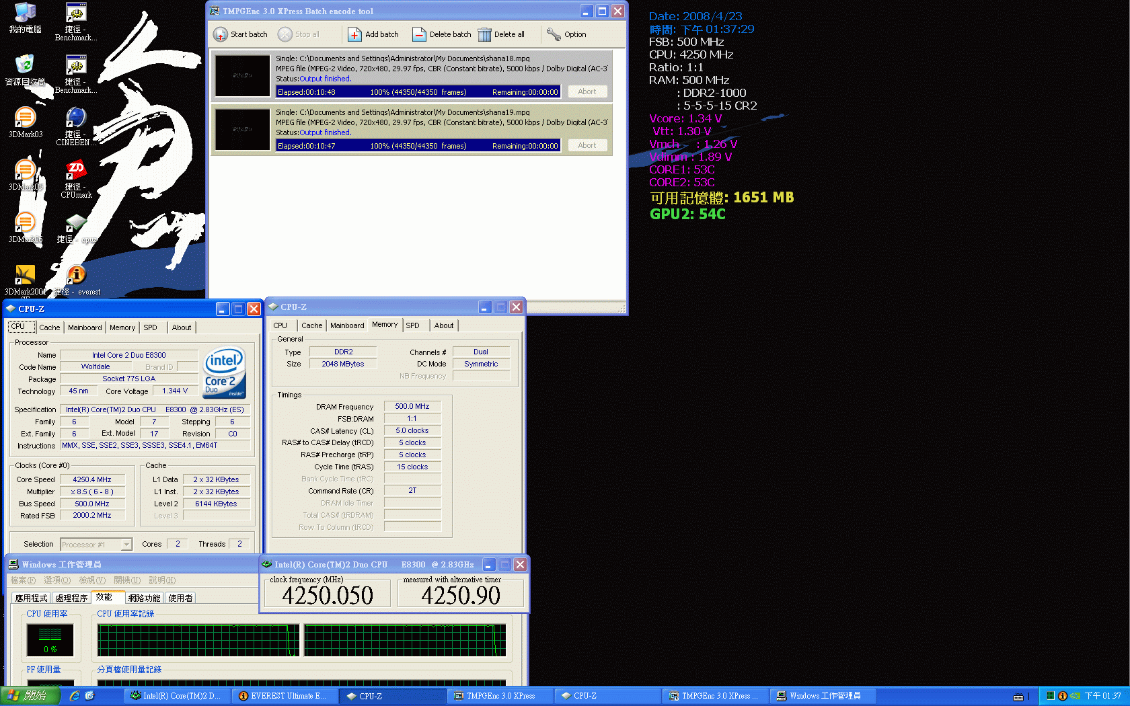Click the clock frequency 4250.050 readout
The width and height of the screenshot is (1130, 706).
pos(328,596)
